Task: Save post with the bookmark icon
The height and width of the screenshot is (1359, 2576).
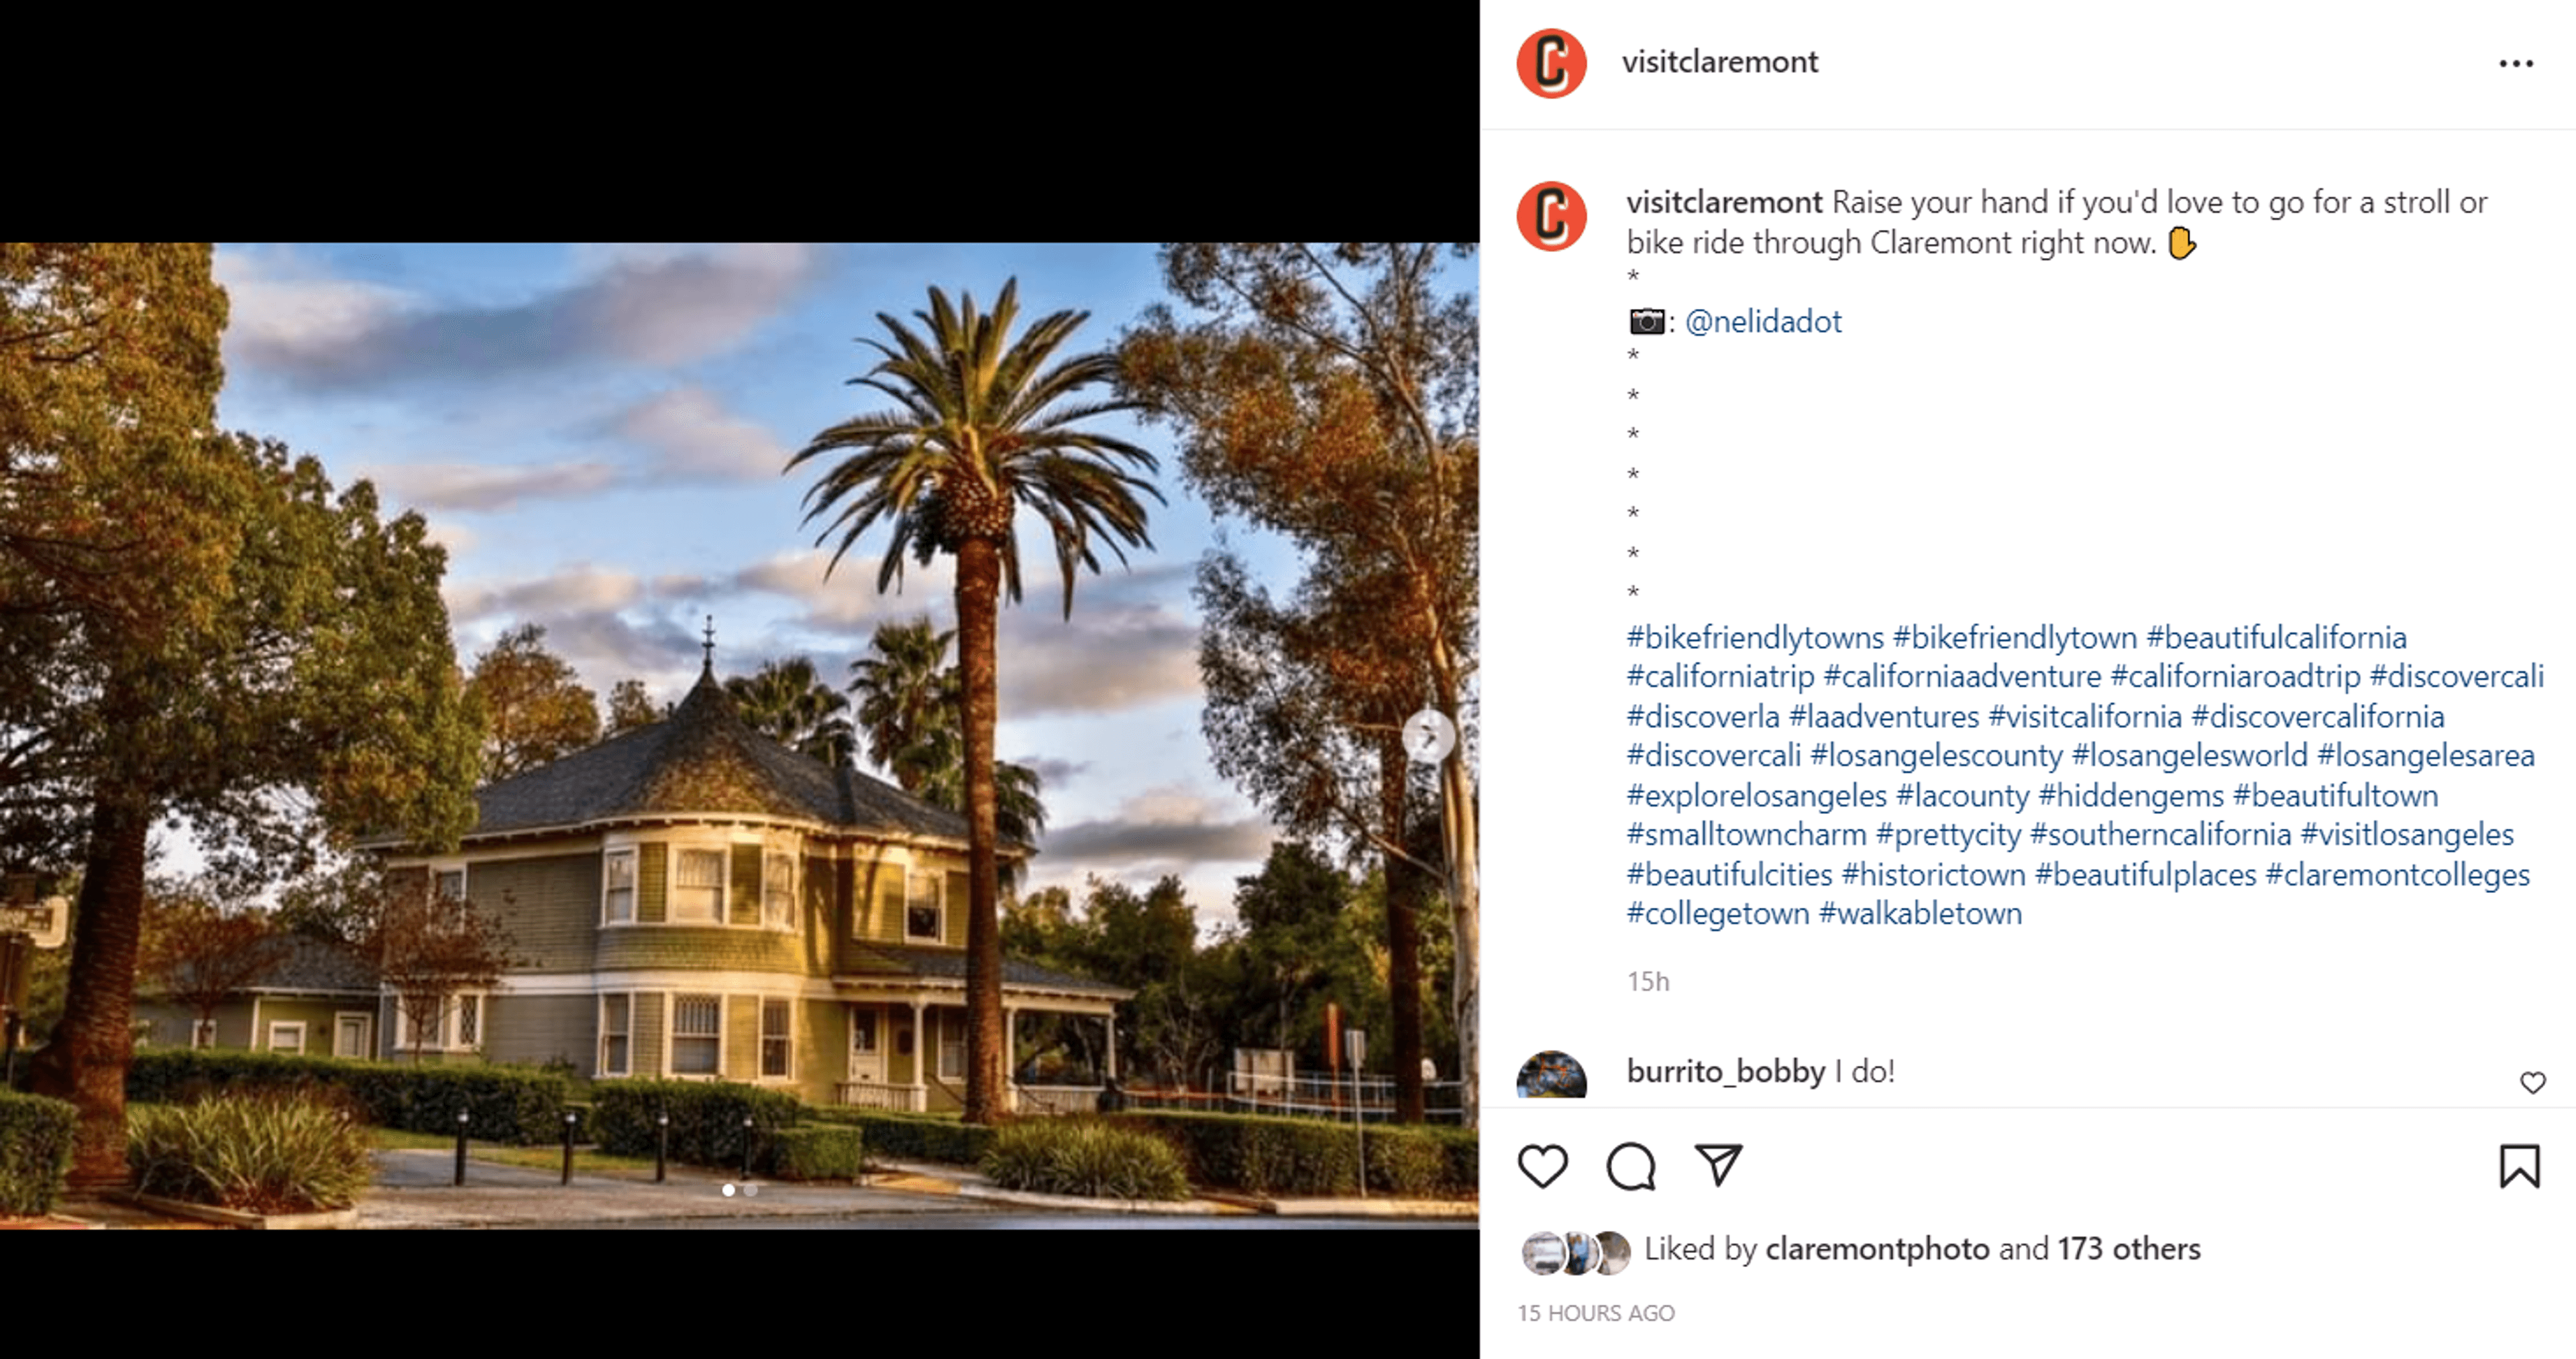Action: tap(2519, 1166)
